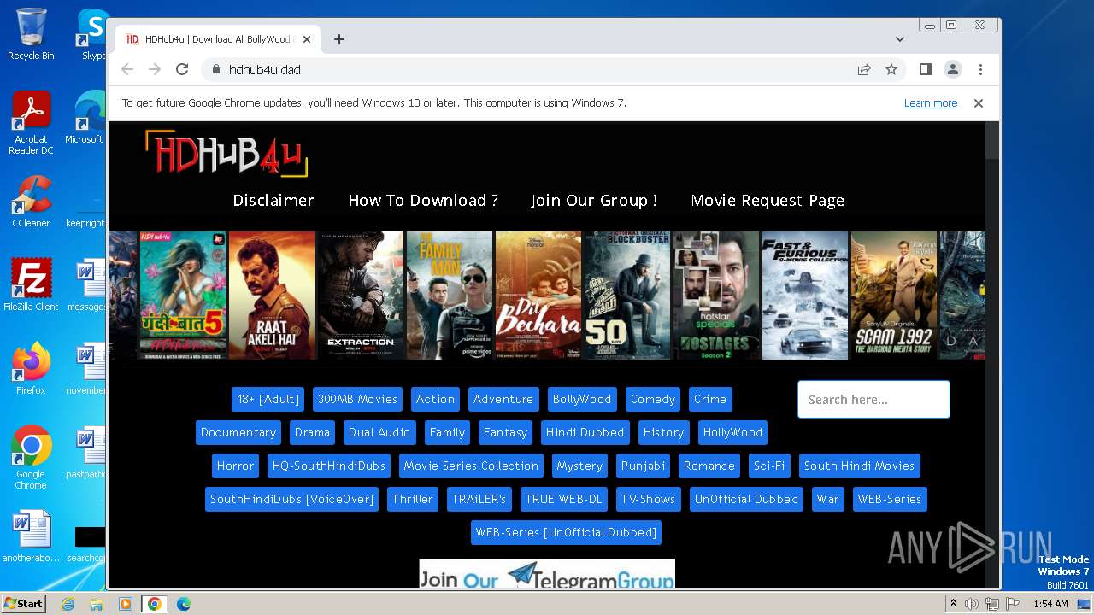Viewport: 1094px width, 615px height.
Task: Select the HollyWood category tag
Action: (732, 432)
